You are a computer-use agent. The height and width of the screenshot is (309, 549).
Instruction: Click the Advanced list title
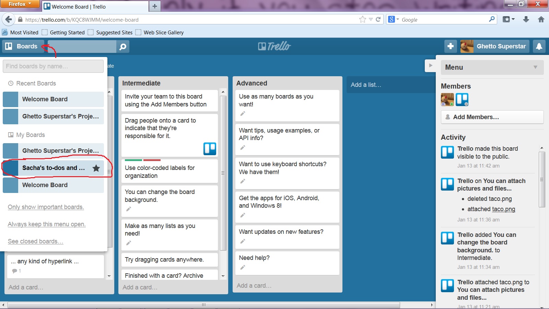click(252, 83)
